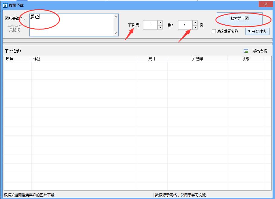
Task: Click the 一行一个关键词 hint text
Action: pos(14,28)
